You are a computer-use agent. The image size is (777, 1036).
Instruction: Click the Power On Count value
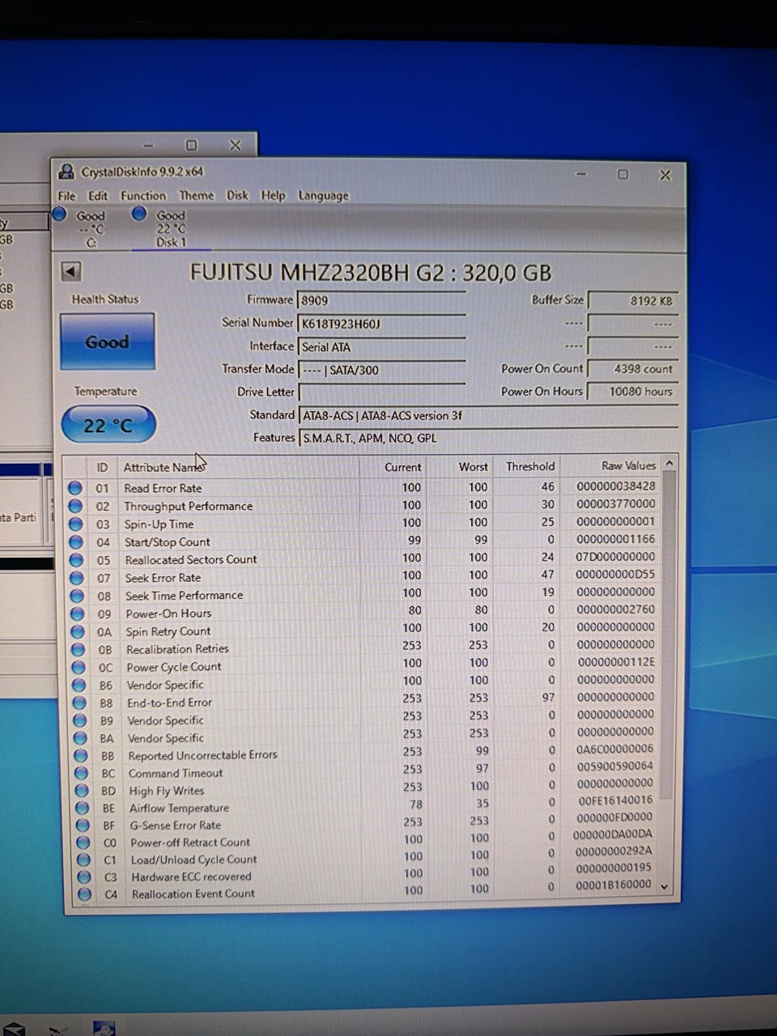coord(632,368)
